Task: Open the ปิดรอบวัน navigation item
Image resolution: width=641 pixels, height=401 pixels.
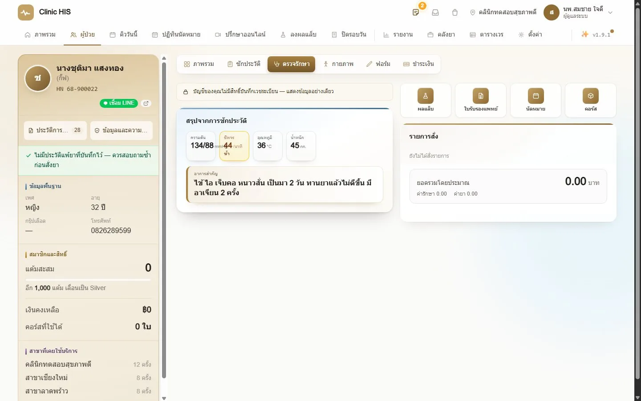Action: [x=349, y=35]
